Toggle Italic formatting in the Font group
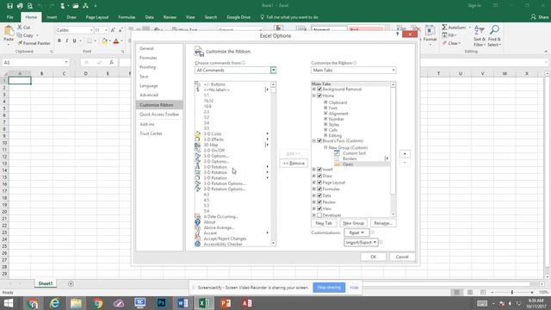Screen dimensions: 551x310 click(67, 41)
